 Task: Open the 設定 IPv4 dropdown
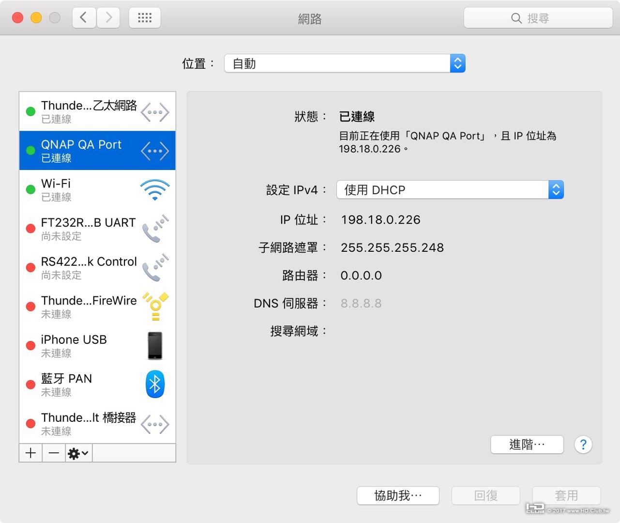point(450,190)
